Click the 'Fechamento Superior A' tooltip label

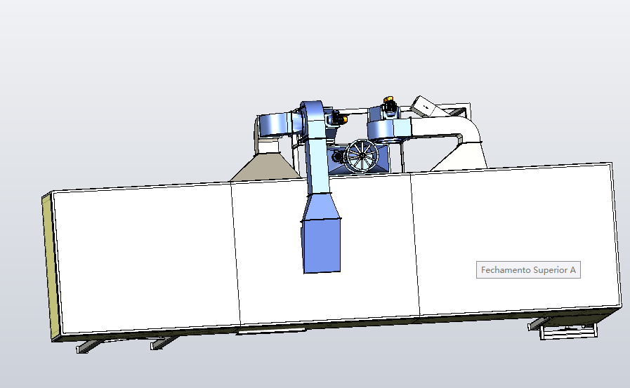tap(528, 269)
